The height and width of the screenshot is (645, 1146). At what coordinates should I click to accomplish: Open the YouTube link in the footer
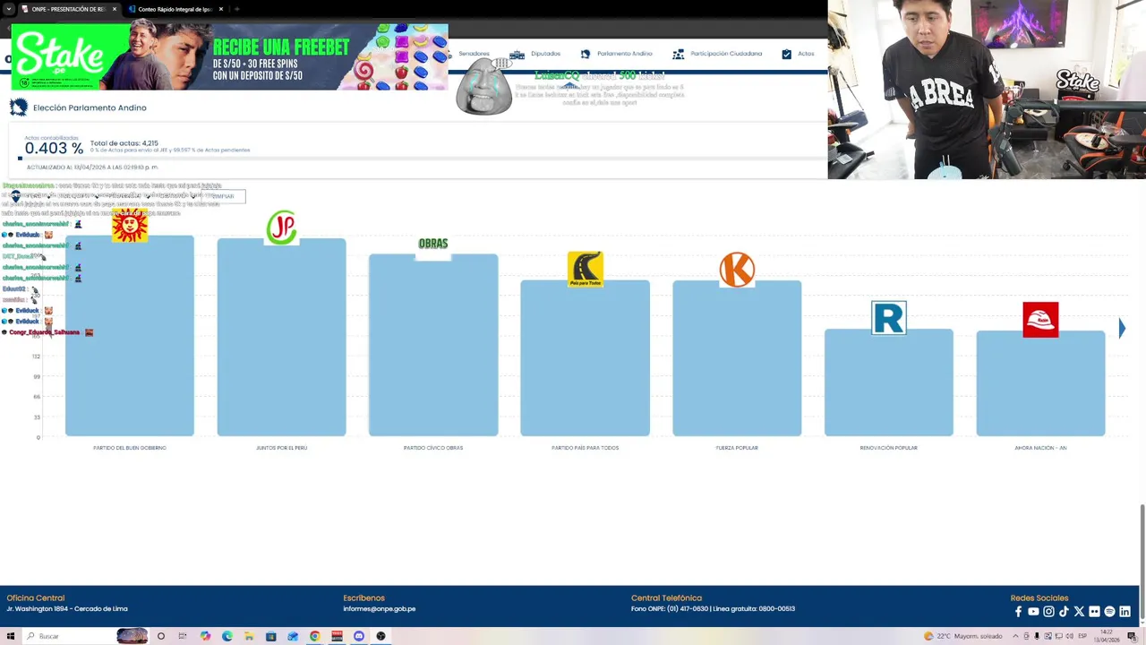point(1033,612)
